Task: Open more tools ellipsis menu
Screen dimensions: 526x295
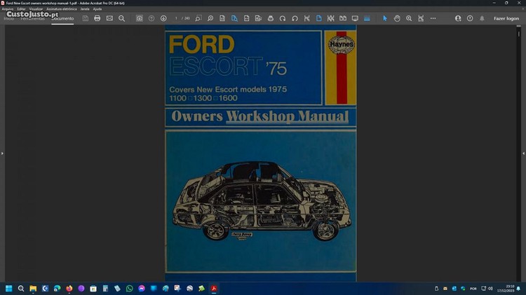Action: 433,18
